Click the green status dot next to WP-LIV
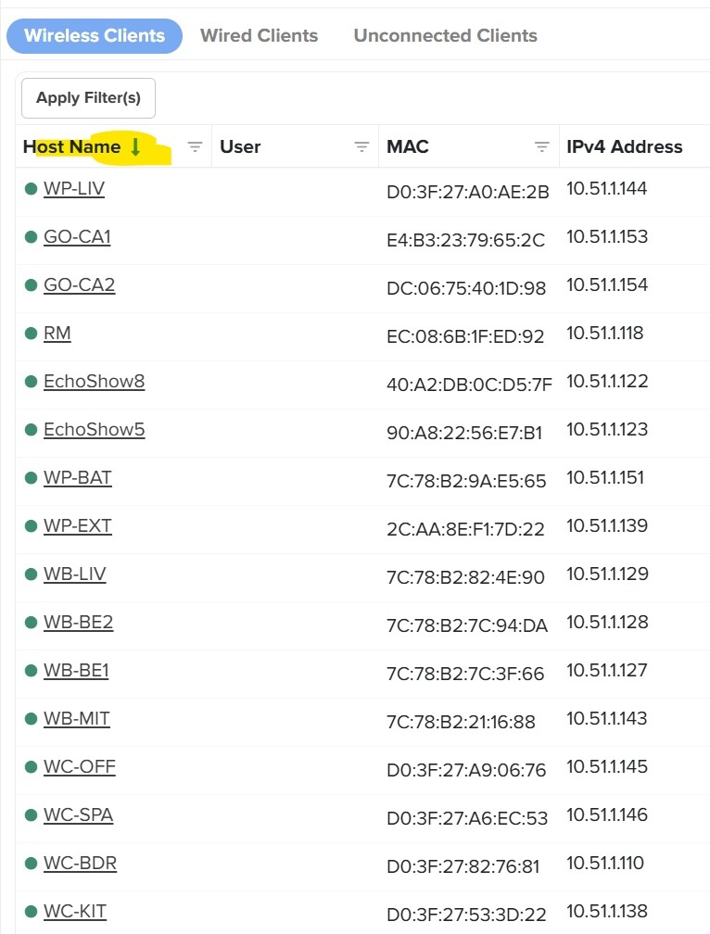This screenshot has height=934, width=710. pos(31,189)
